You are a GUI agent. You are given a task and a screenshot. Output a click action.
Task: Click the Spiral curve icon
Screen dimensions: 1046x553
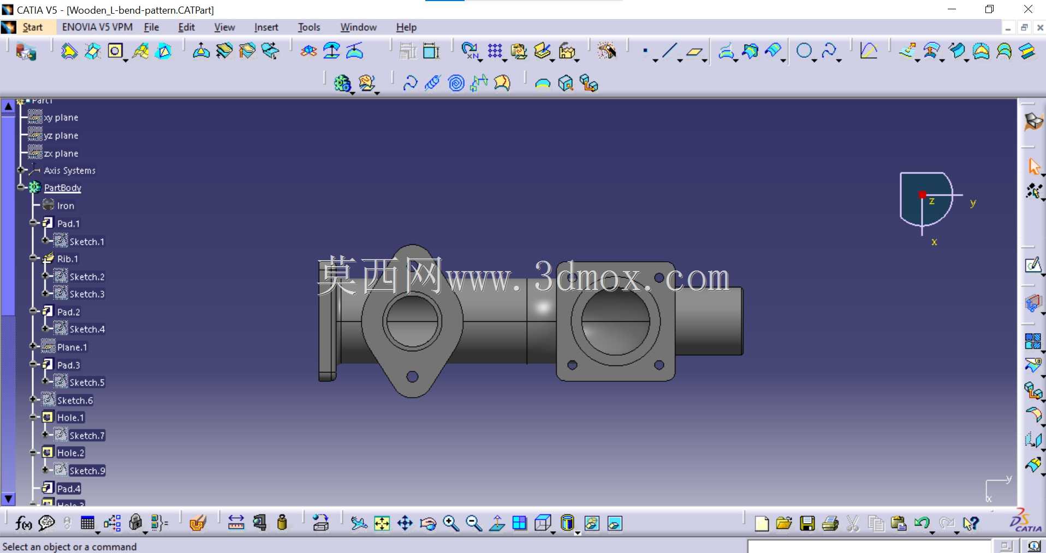(456, 83)
